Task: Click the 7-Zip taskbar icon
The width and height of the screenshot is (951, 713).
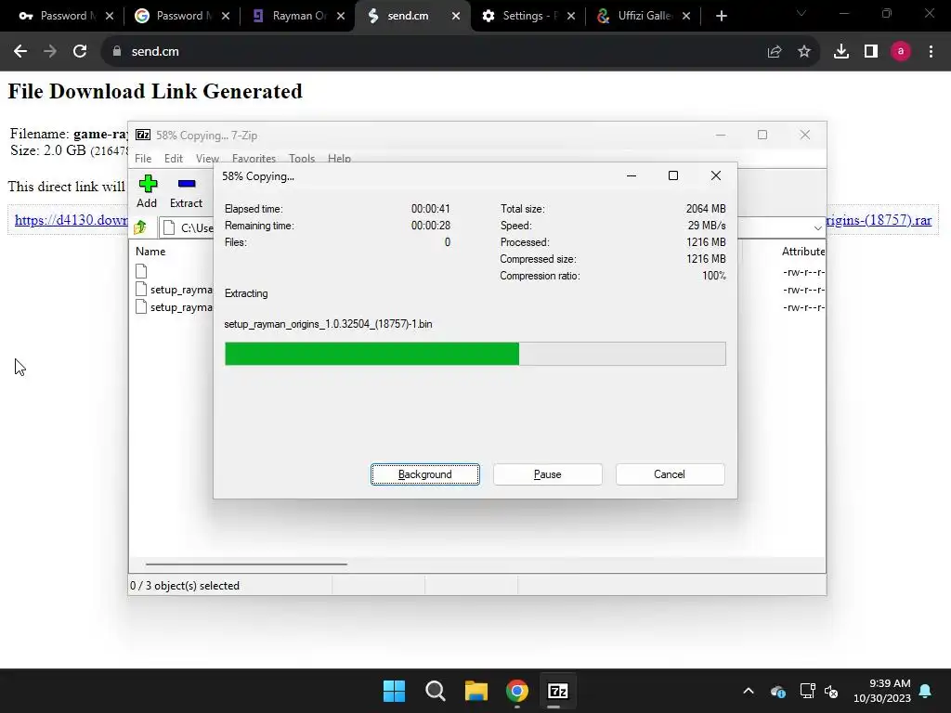Action: pos(557,691)
